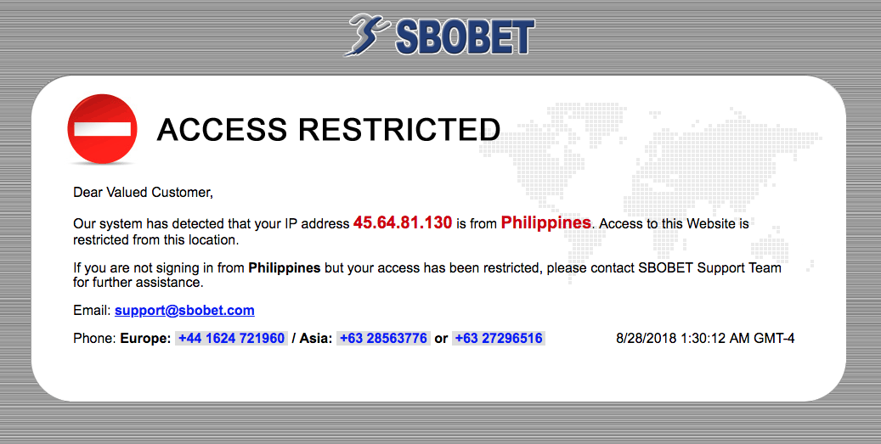The width and height of the screenshot is (881, 444).
Task: Click the SBOBET running figure logo icon
Action: [368, 34]
